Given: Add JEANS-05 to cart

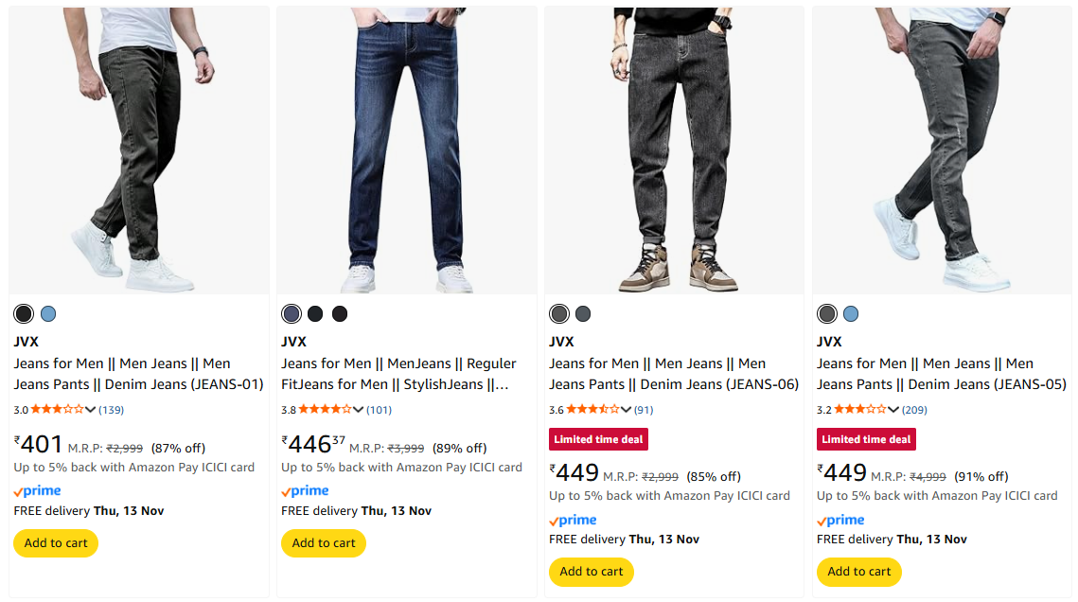Looking at the screenshot, I should click(859, 572).
